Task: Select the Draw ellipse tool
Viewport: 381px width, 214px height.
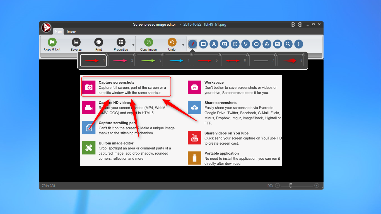Action: point(256,44)
